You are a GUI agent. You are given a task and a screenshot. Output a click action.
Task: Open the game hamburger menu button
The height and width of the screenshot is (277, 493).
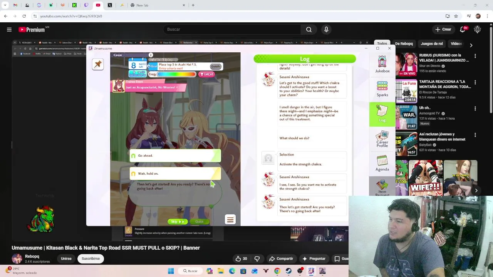[x=230, y=220]
